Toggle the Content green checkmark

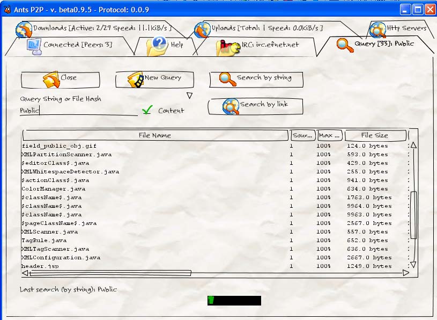coord(147,110)
